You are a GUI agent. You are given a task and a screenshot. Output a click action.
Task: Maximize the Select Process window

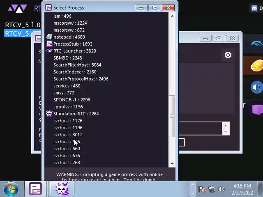[x=155, y=8]
